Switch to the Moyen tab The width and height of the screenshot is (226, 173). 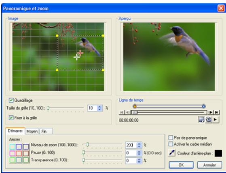pos(32,131)
